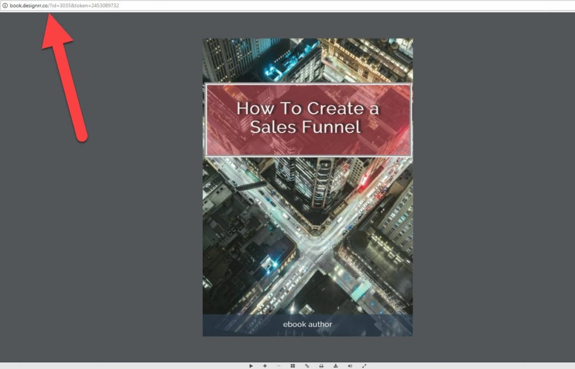The image size is (575, 369).
Task: Select the zoom out minus icon
Action: (278, 365)
